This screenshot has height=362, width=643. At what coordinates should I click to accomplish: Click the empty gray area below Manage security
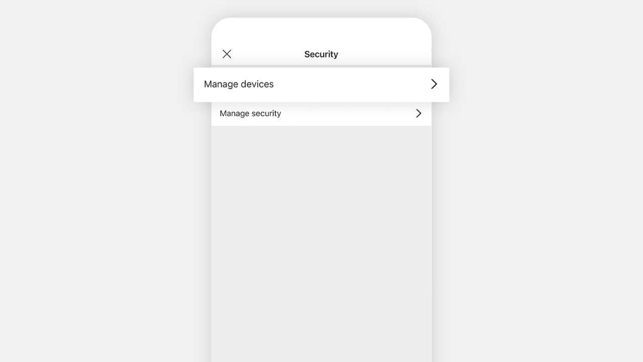(321, 244)
